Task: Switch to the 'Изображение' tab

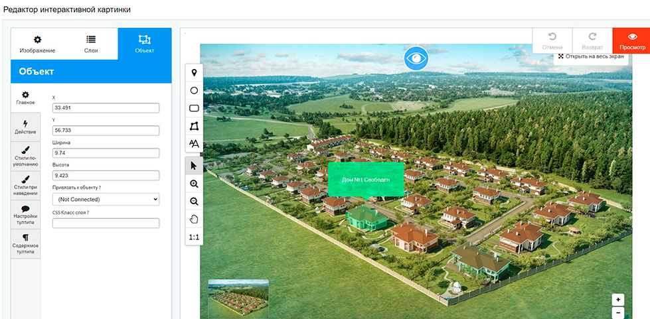Action: pyautogui.click(x=37, y=44)
